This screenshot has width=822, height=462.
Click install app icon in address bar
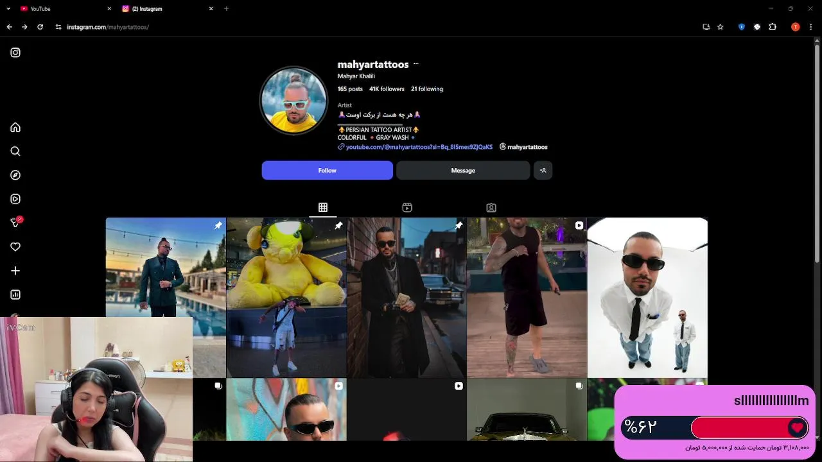(x=706, y=27)
